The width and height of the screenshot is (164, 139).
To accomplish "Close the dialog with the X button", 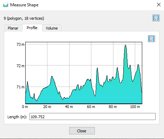I will point(159,5).
